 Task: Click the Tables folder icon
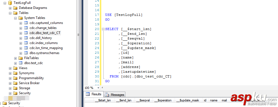tap(15, 13)
